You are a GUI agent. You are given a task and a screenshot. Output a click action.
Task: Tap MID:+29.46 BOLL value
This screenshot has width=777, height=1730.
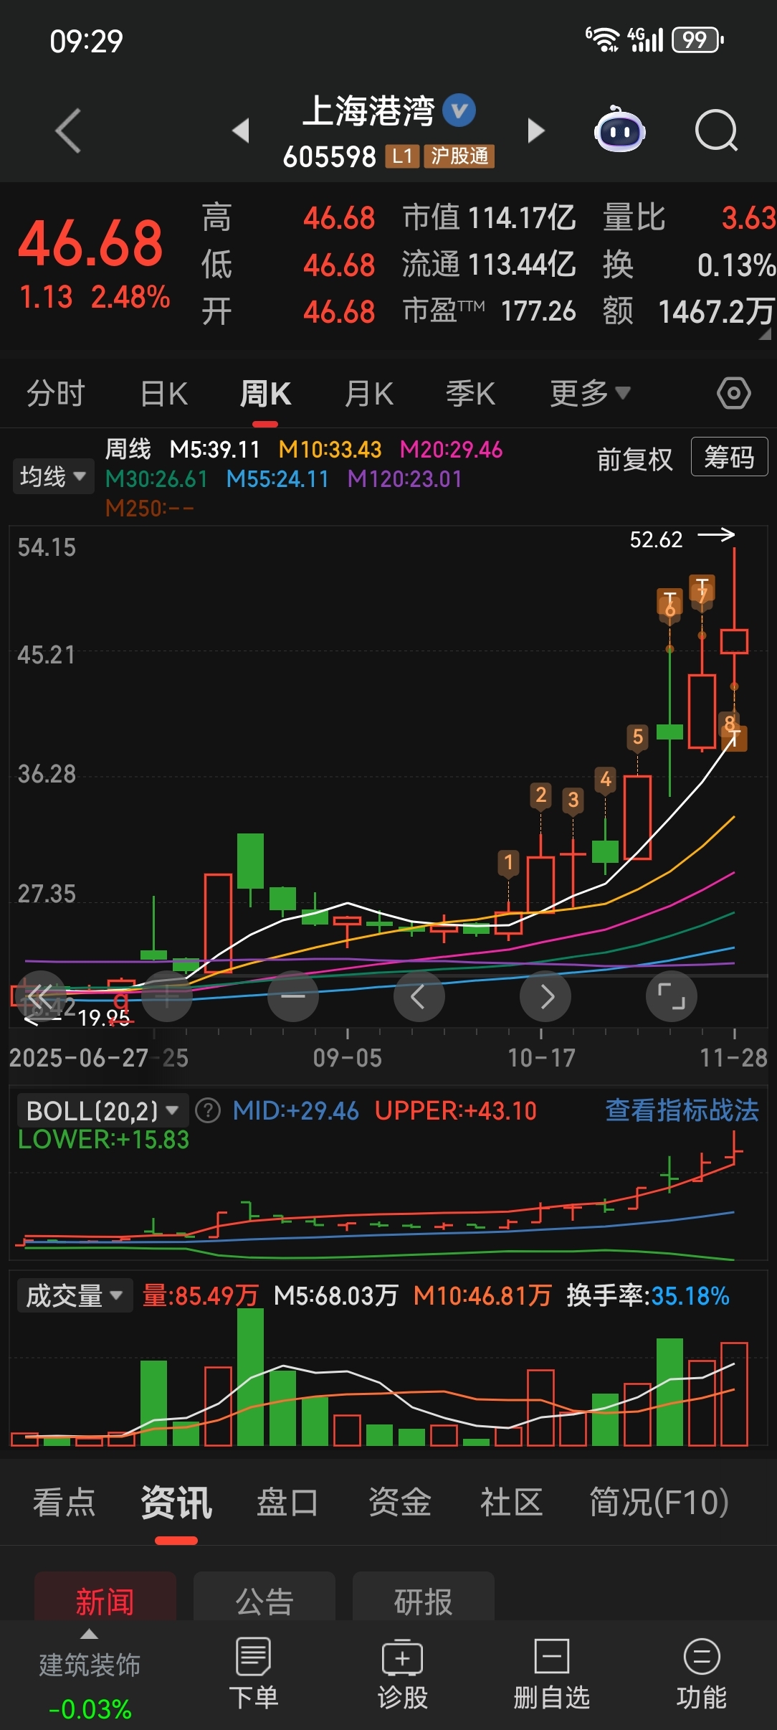[295, 1111]
